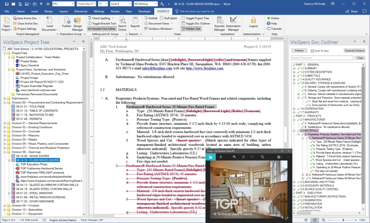The height and width of the screenshot is (223, 370).
Task: Click Refresh in the Doc Outliner
Action: 299,51
